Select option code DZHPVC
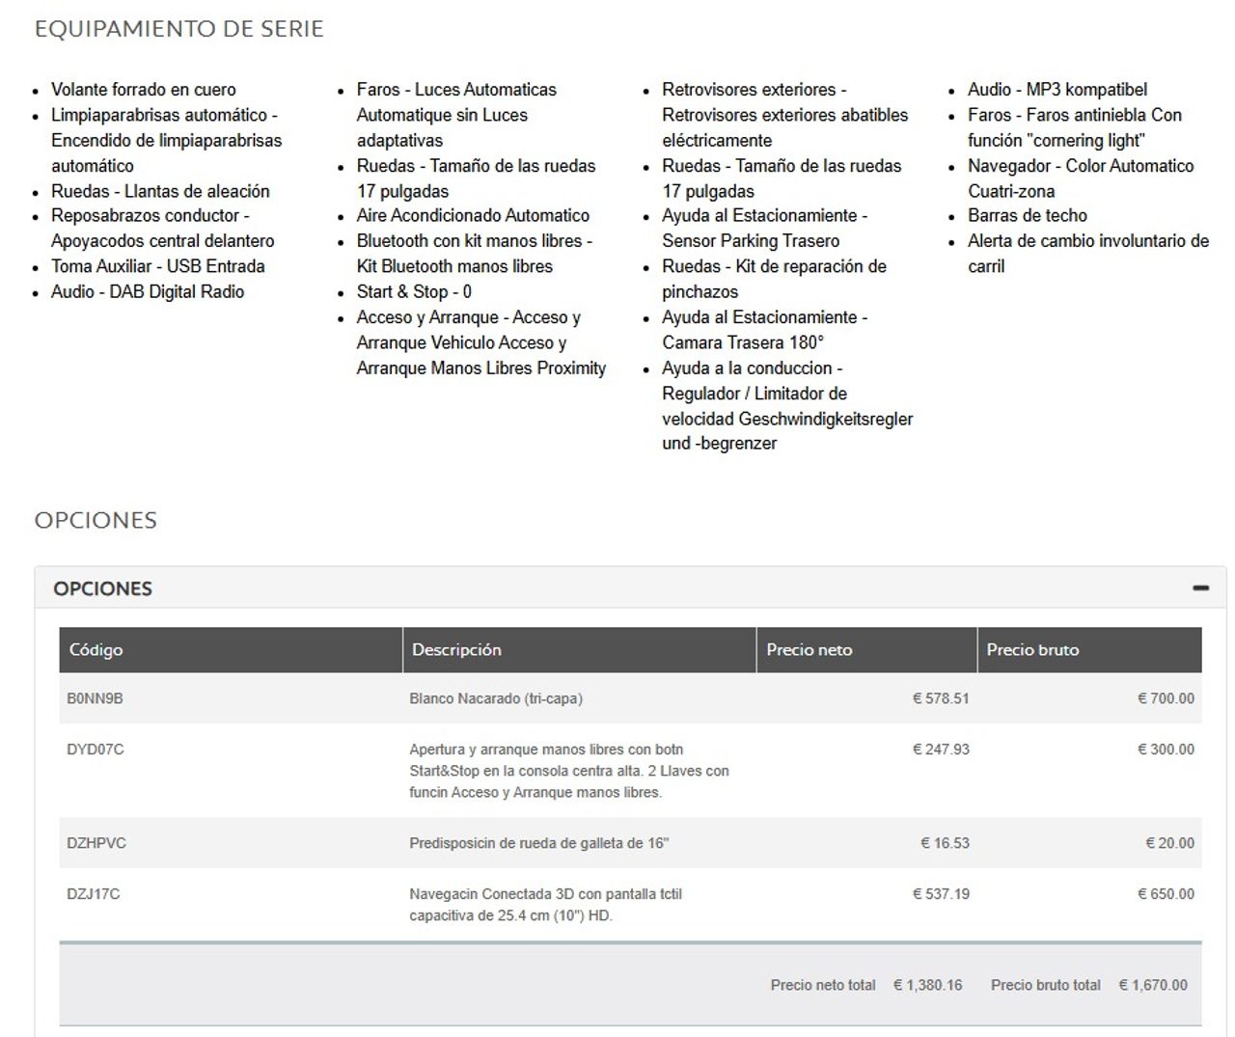This screenshot has height=1037, width=1235. (x=96, y=843)
